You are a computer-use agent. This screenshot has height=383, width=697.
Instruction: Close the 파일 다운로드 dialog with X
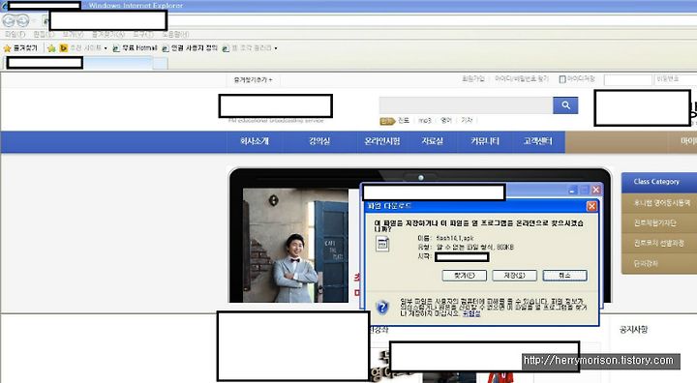tap(591, 206)
